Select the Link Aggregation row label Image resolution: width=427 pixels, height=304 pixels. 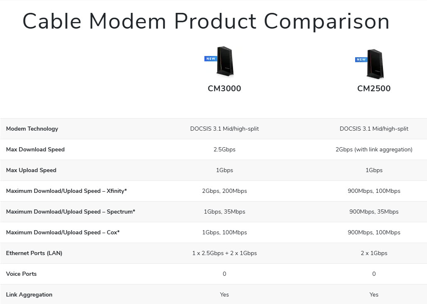pyautogui.click(x=29, y=294)
